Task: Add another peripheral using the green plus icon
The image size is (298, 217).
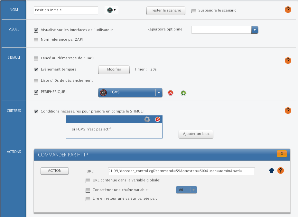Action: click(183, 93)
